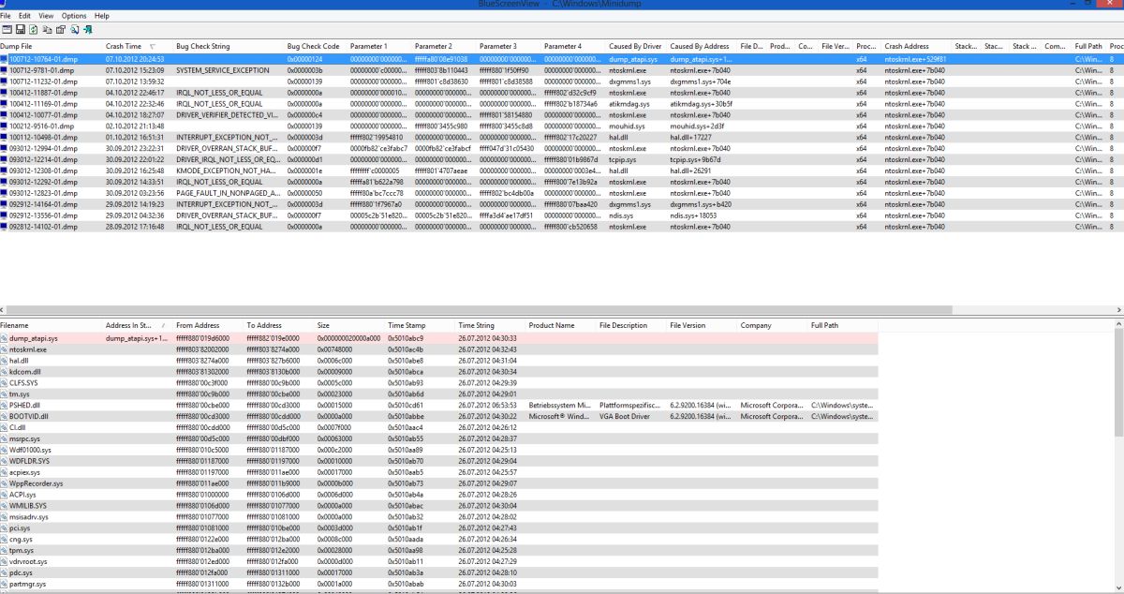Select the Wdf01000.sys filename in lower pane
This screenshot has height=594, width=1124.
coord(28,450)
